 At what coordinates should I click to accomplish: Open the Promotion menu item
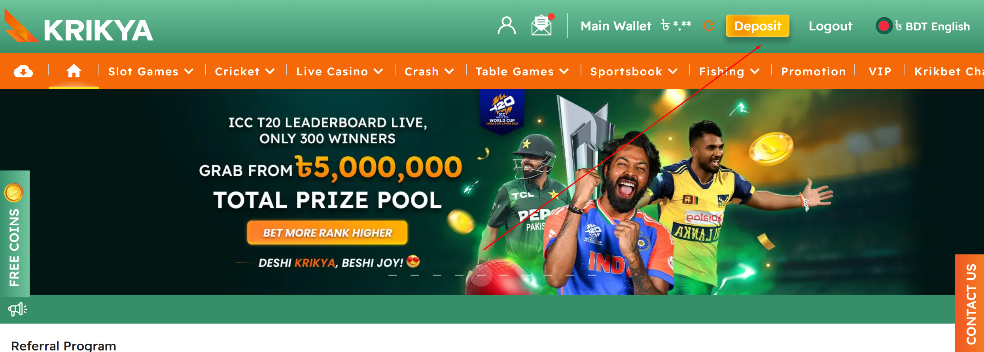click(x=814, y=71)
